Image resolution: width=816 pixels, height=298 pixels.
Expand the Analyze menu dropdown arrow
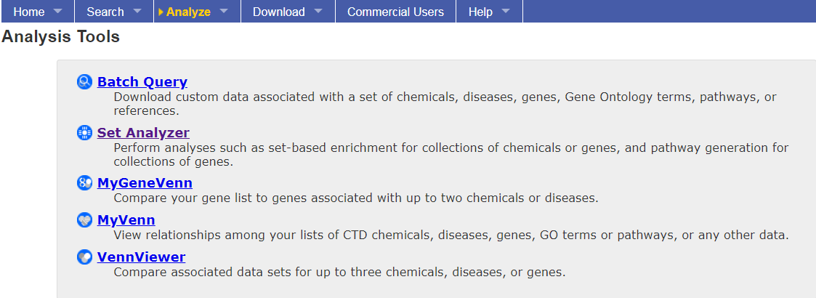[x=224, y=11]
